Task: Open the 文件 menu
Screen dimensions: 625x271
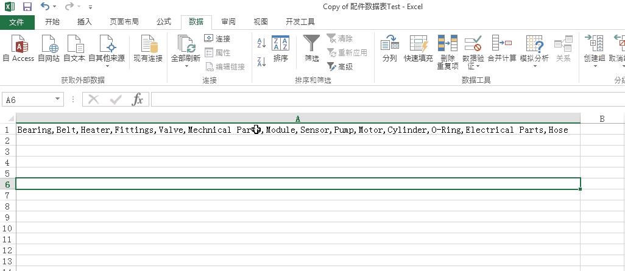Action: point(17,22)
